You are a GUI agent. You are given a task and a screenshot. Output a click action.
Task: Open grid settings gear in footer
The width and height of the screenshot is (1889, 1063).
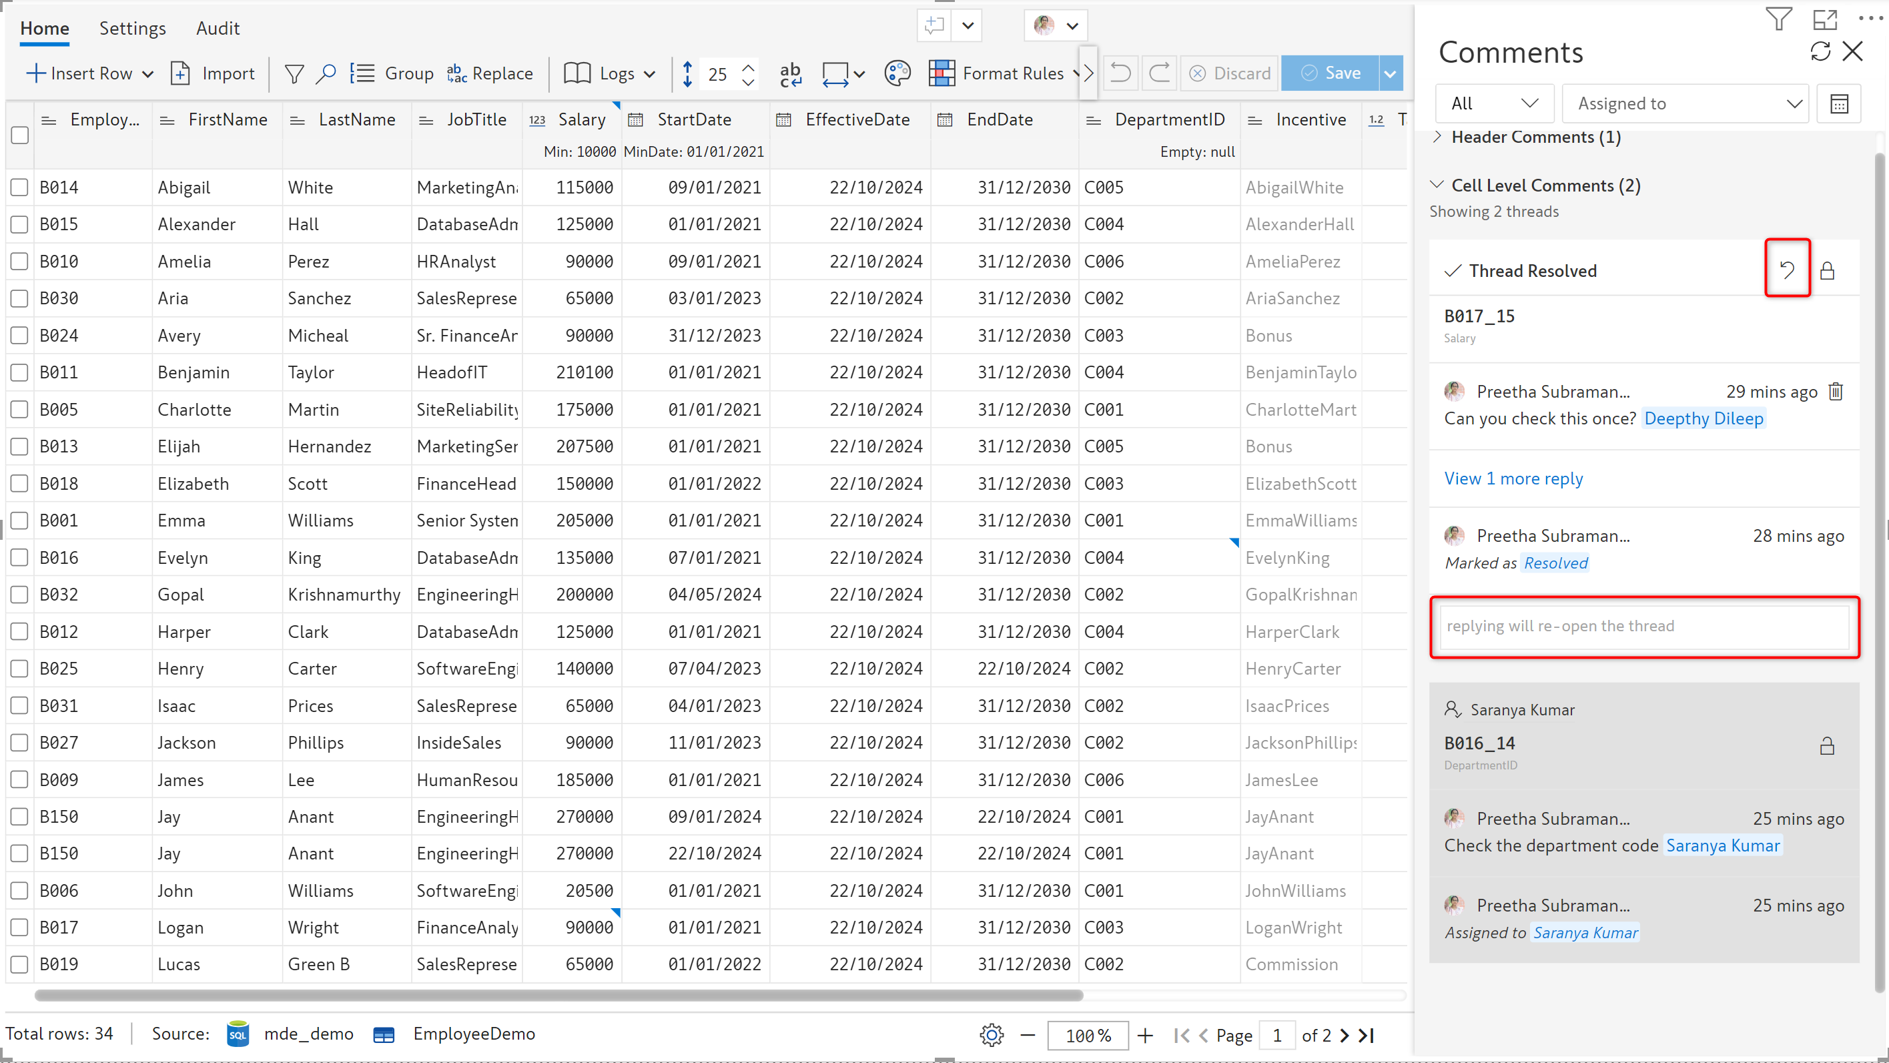pos(991,1034)
